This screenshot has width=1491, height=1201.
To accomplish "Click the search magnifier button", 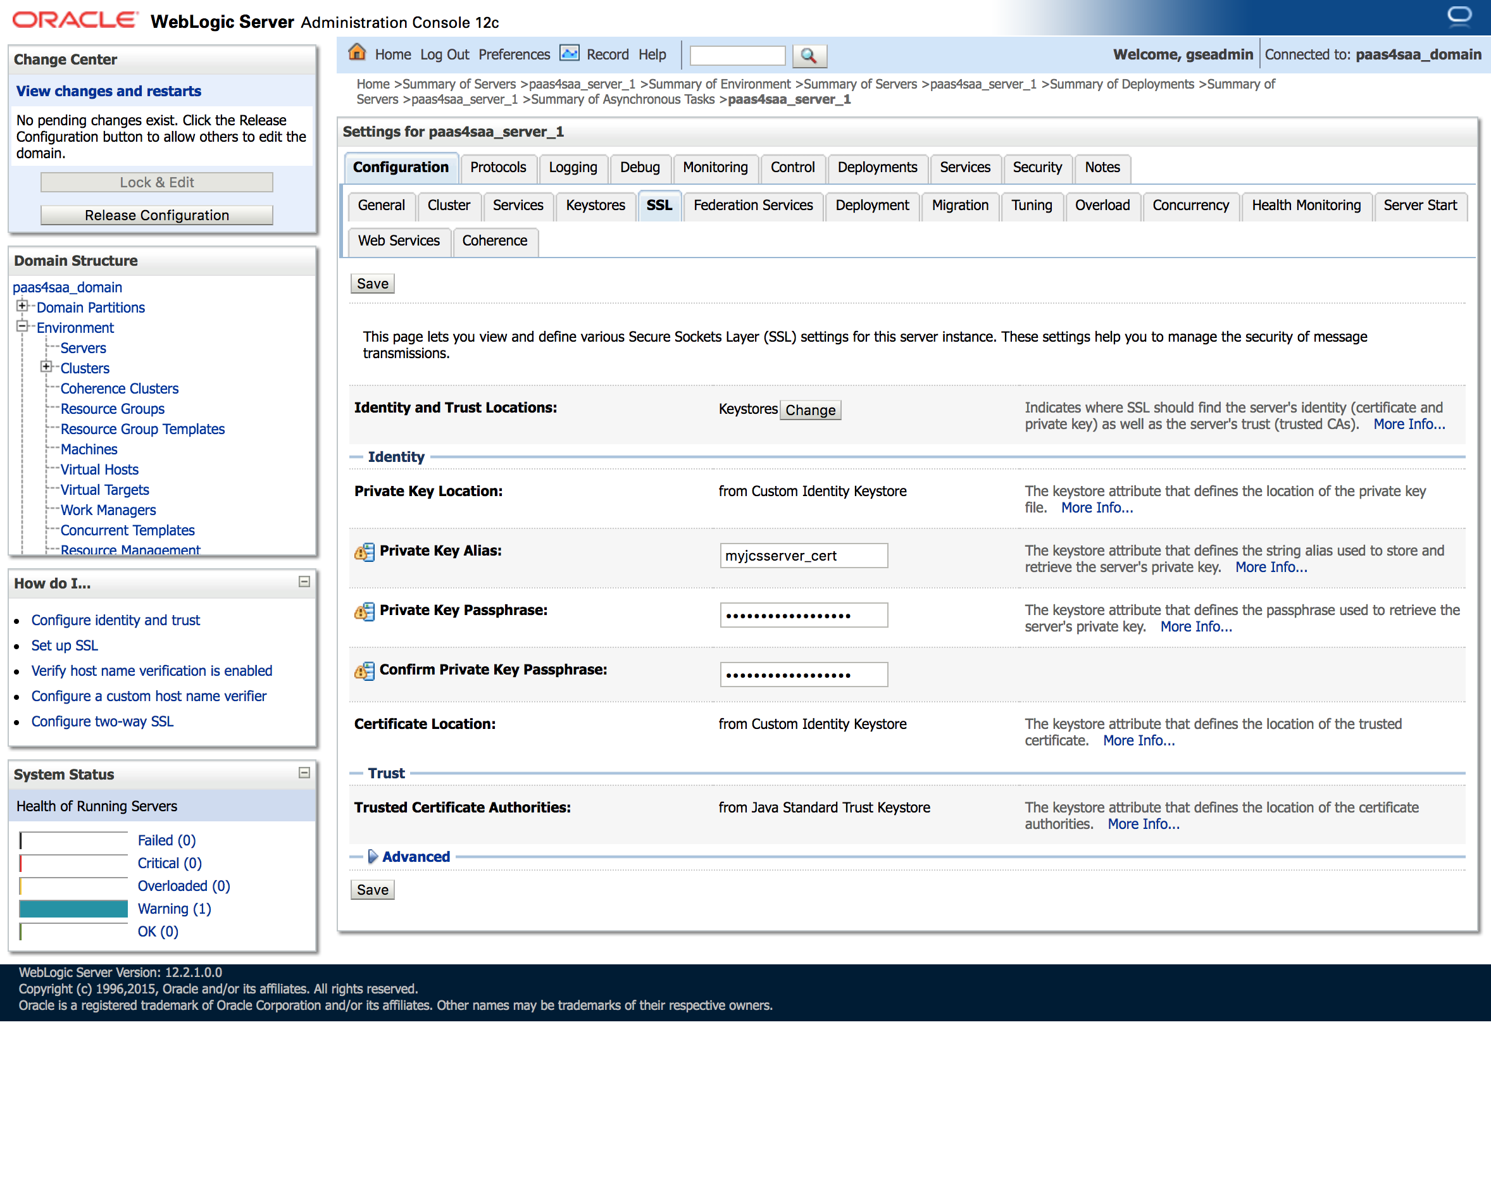I will [x=809, y=55].
